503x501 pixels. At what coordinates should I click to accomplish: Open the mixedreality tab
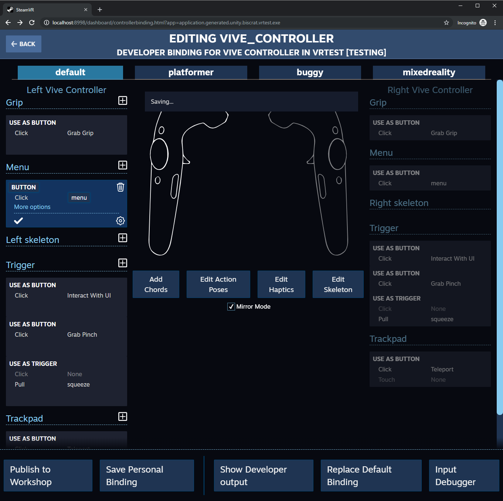click(x=429, y=72)
